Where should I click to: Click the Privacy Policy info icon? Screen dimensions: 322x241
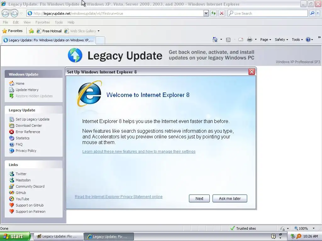pos(12,151)
